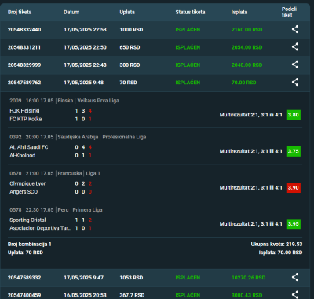Click the Datum column header

click(71, 12)
